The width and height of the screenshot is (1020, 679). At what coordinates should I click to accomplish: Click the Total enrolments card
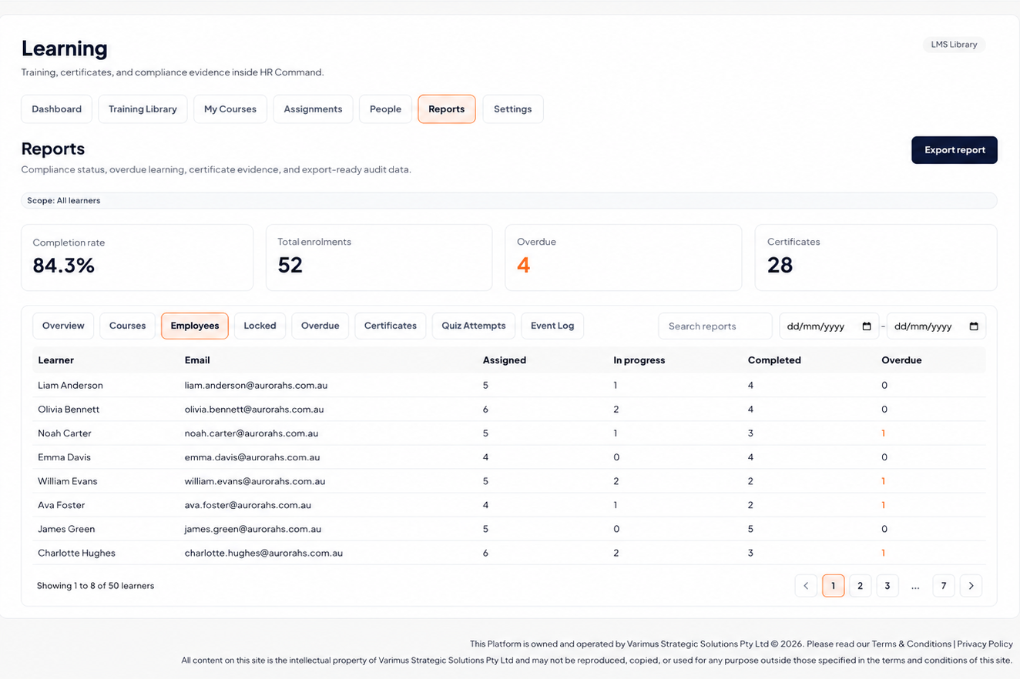click(379, 258)
